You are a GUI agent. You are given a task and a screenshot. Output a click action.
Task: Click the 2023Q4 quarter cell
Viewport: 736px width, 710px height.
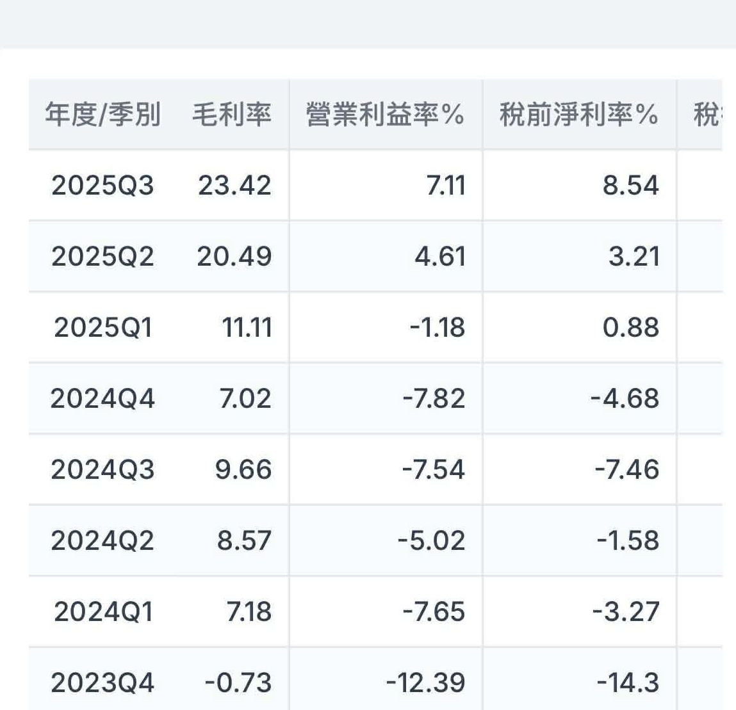pyautogui.click(x=102, y=683)
